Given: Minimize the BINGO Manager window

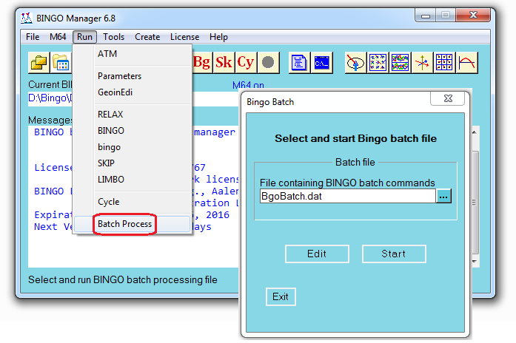Looking at the screenshot, I should pos(426,15).
